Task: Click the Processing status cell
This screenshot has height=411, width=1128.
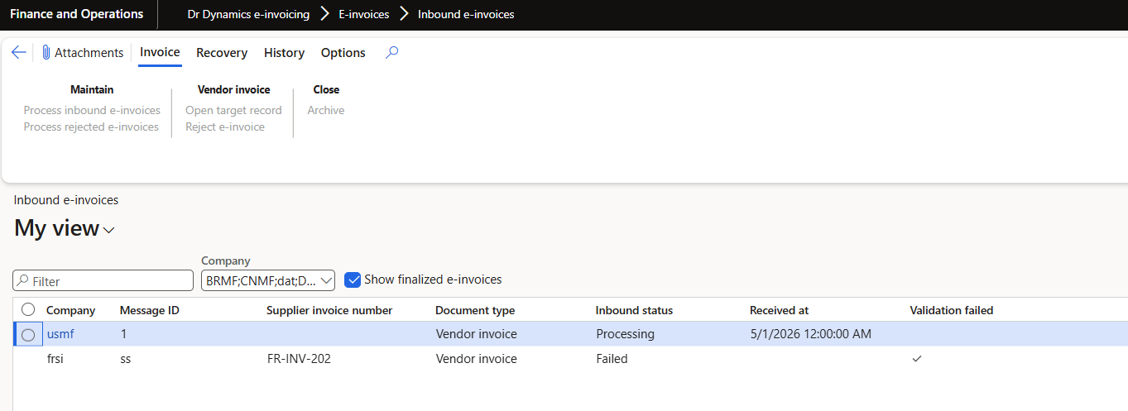Action: [x=625, y=334]
